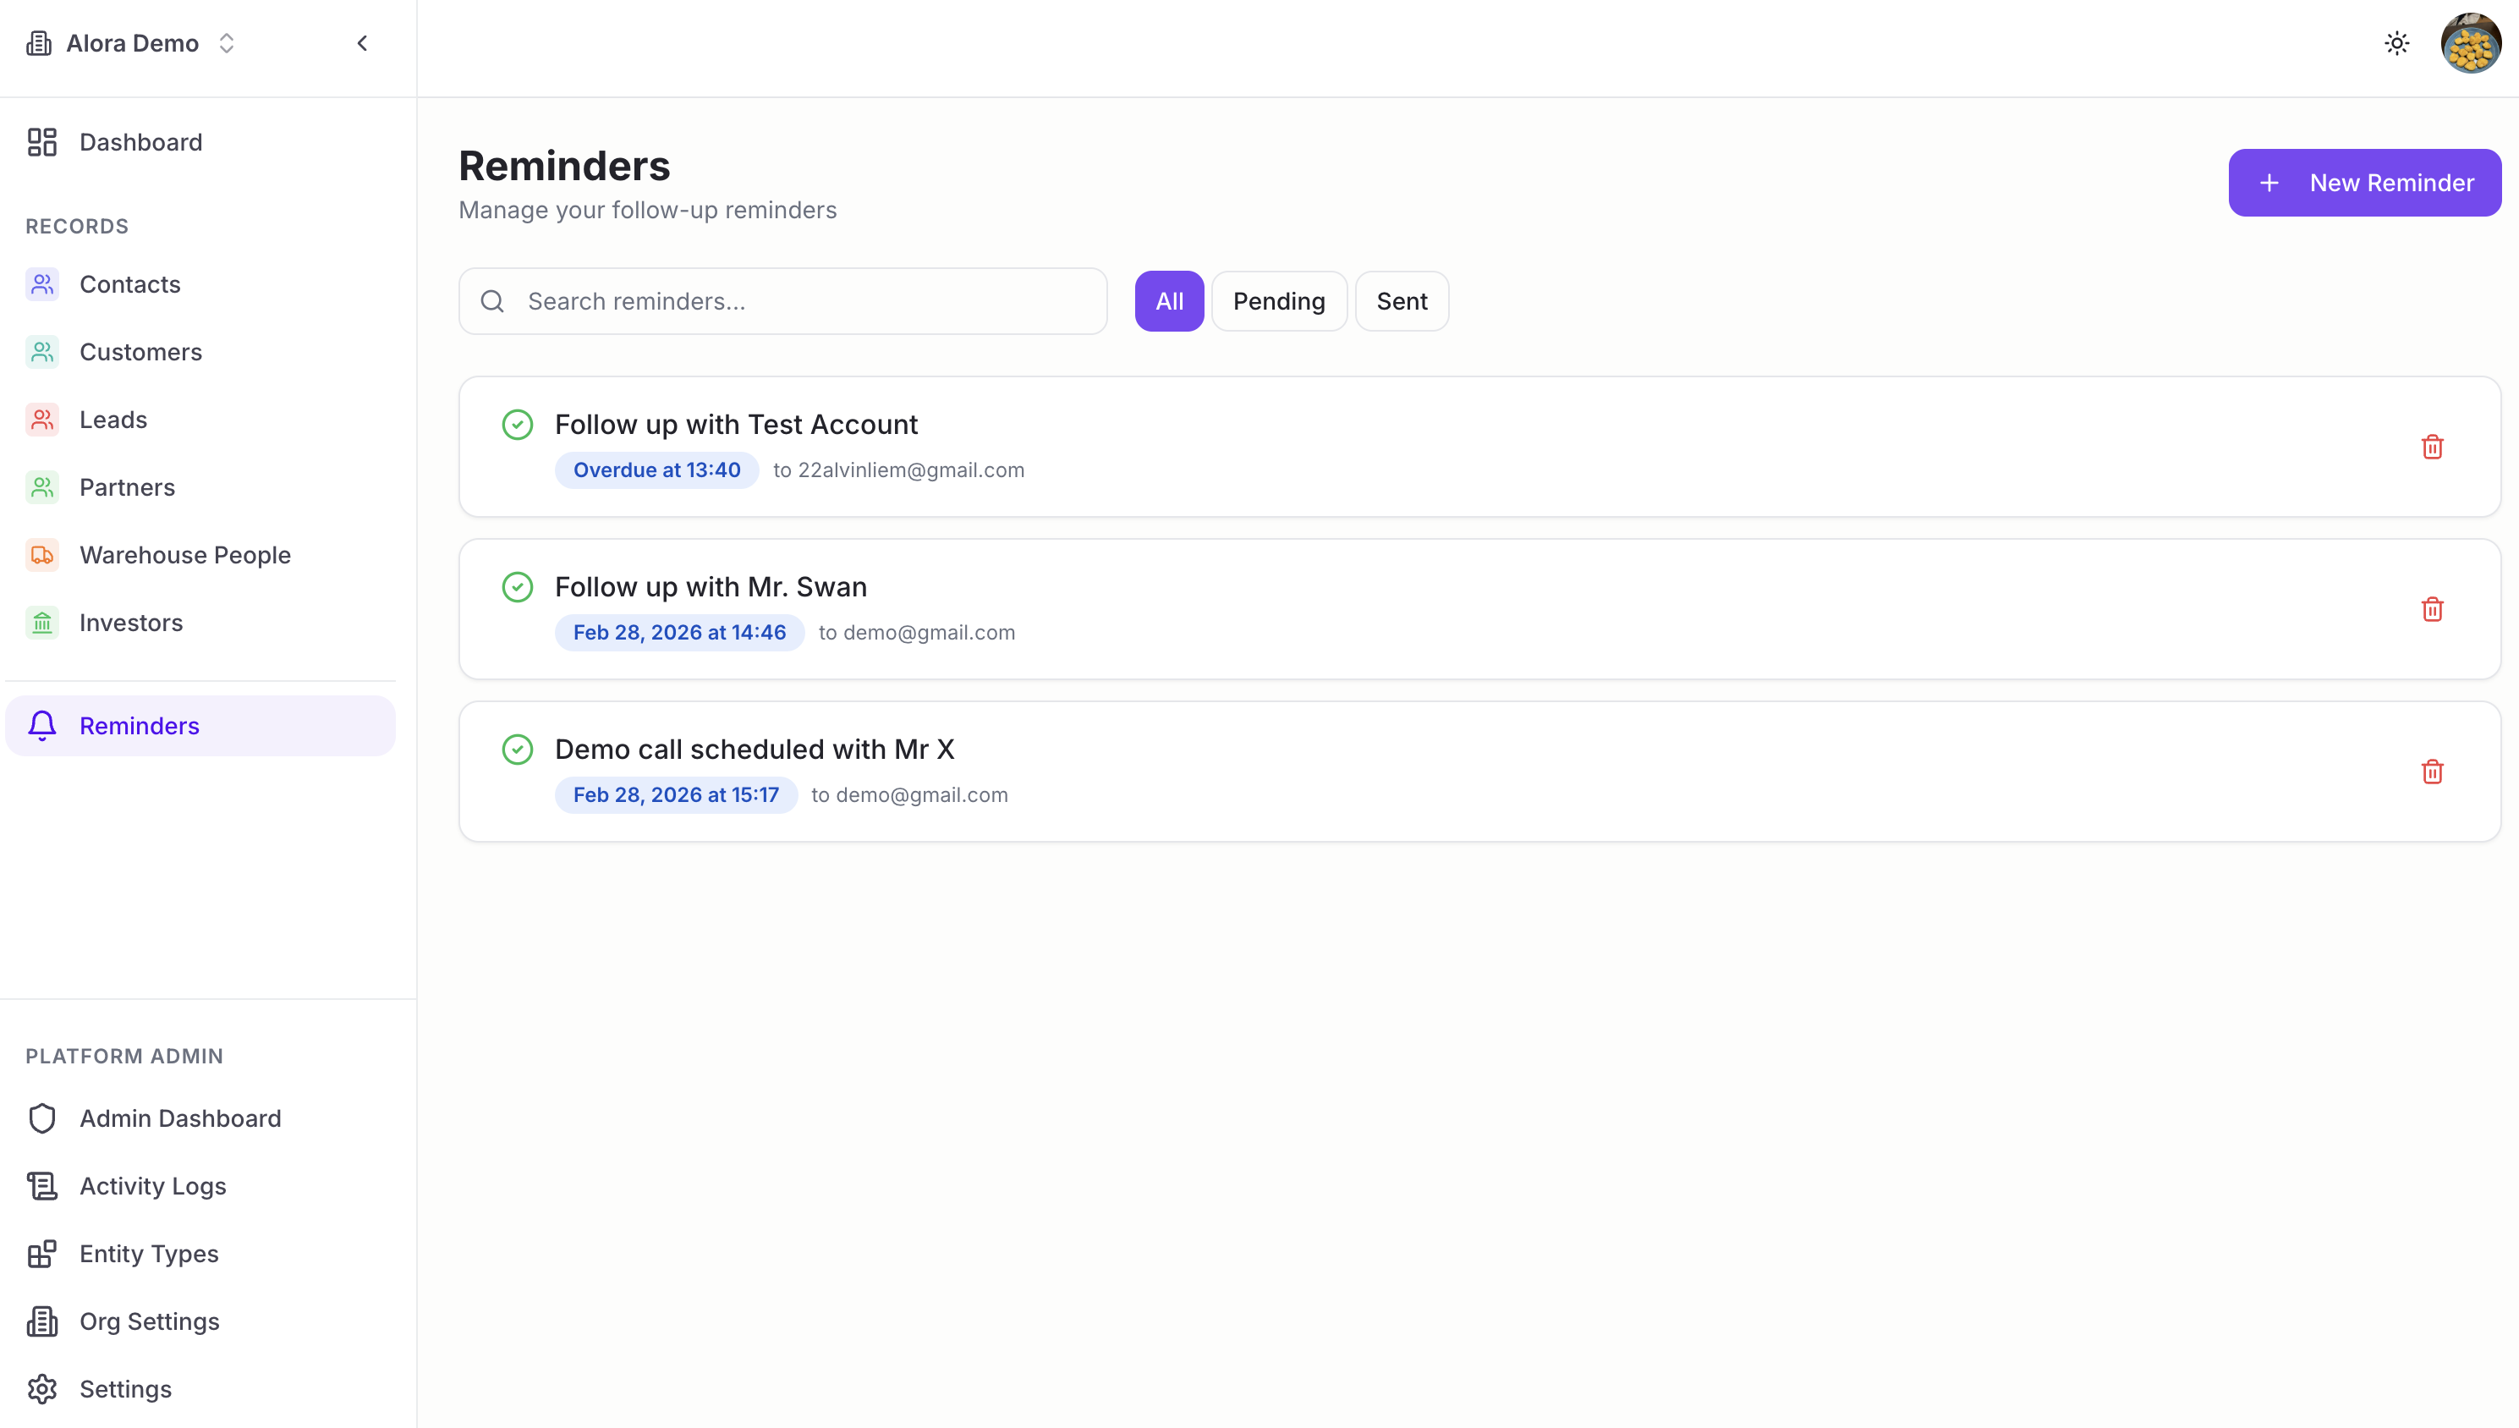Image resolution: width=2519 pixels, height=1428 pixels.
Task: Click the Activity Logs scroll icon
Action: tap(42, 1186)
